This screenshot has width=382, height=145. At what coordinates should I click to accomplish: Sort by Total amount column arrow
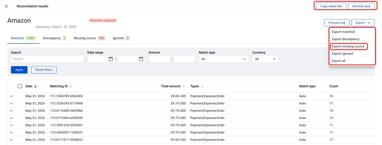pyautogui.click(x=184, y=86)
